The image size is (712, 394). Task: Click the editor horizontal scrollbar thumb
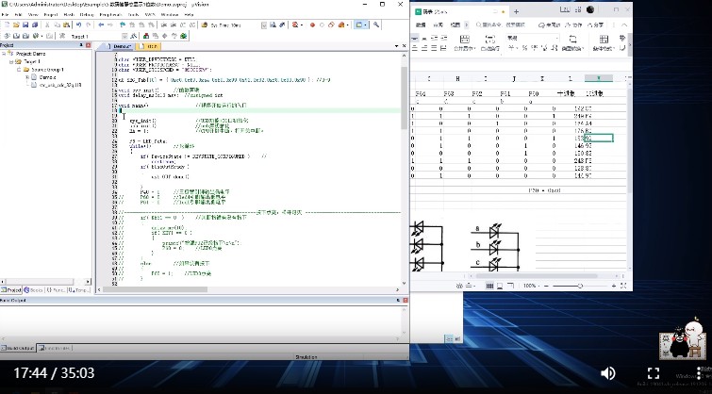(x=156, y=289)
